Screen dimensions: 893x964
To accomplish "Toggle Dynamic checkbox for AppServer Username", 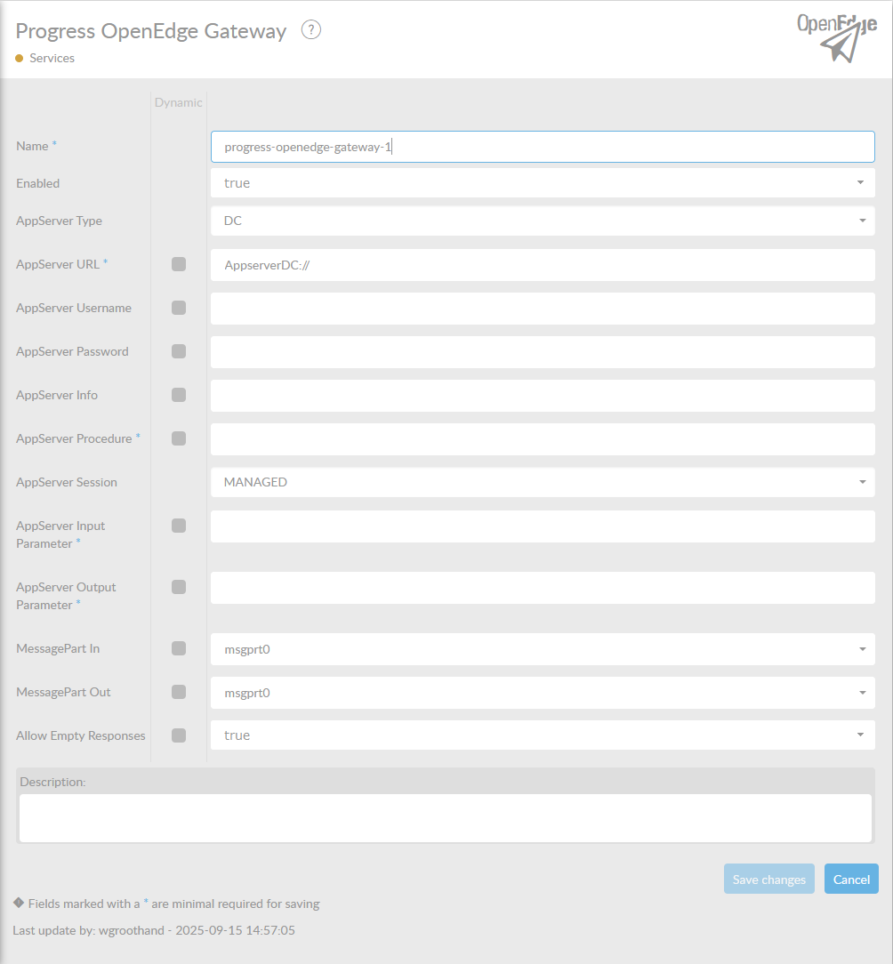I will 179,308.
